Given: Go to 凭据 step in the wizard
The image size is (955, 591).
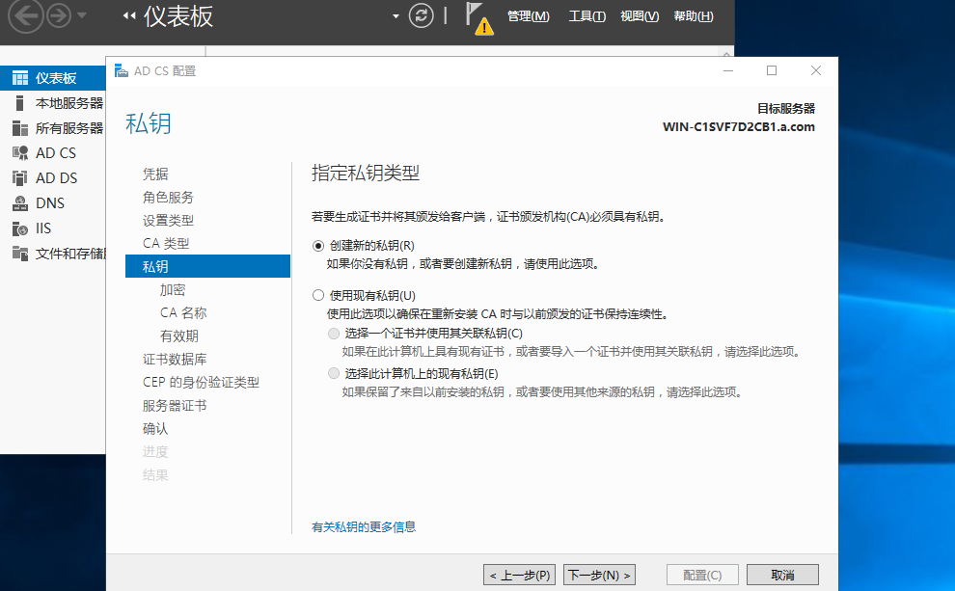Looking at the screenshot, I should [x=155, y=175].
